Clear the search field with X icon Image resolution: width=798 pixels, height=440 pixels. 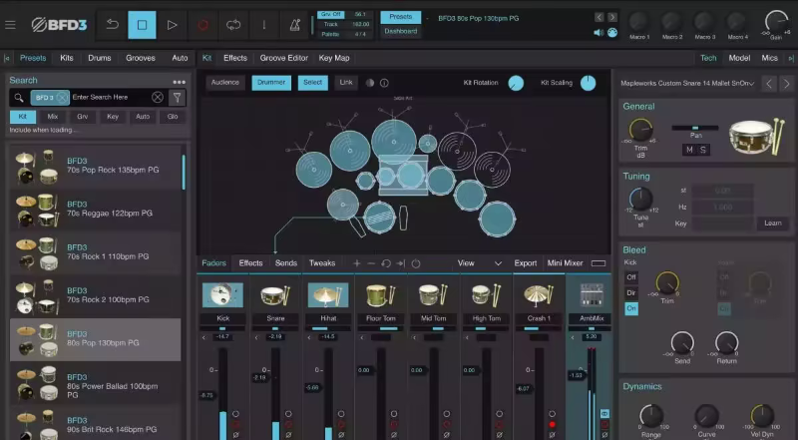[x=158, y=97]
